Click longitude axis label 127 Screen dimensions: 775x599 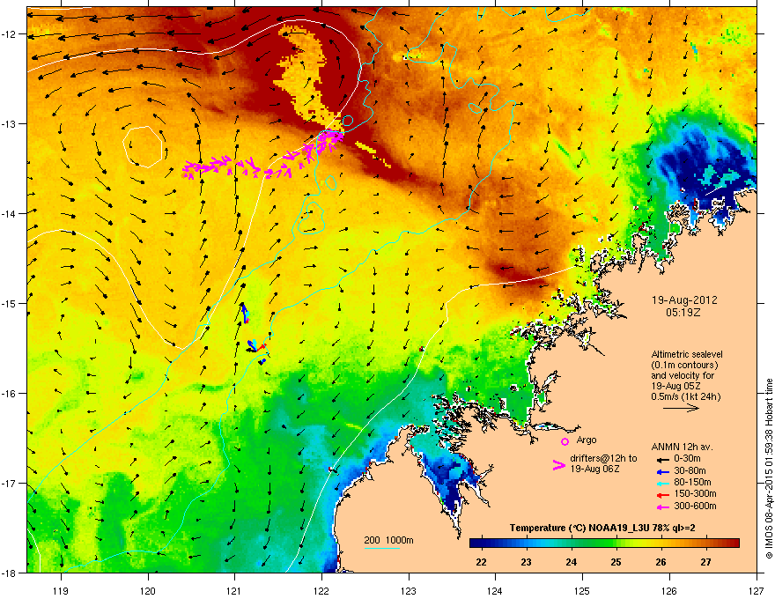[x=757, y=590]
